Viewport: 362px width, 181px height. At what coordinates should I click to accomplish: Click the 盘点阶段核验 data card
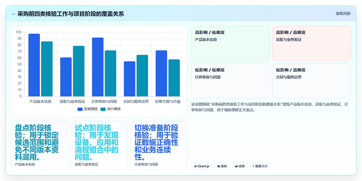tap(39, 145)
